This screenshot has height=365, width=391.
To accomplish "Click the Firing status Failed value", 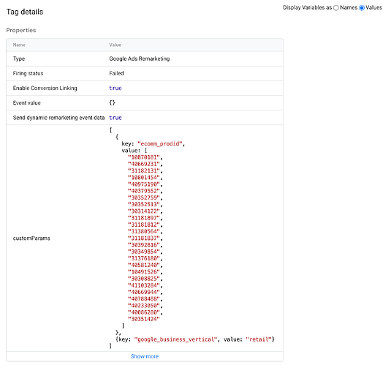I will click(x=116, y=73).
